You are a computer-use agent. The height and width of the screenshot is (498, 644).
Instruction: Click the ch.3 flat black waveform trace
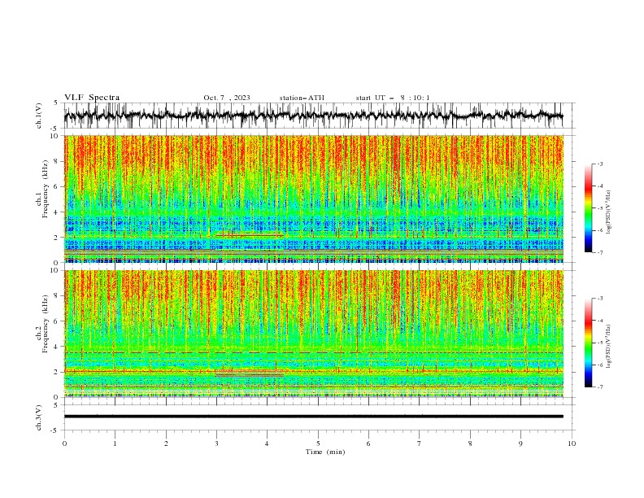pyautogui.click(x=313, y=417)
